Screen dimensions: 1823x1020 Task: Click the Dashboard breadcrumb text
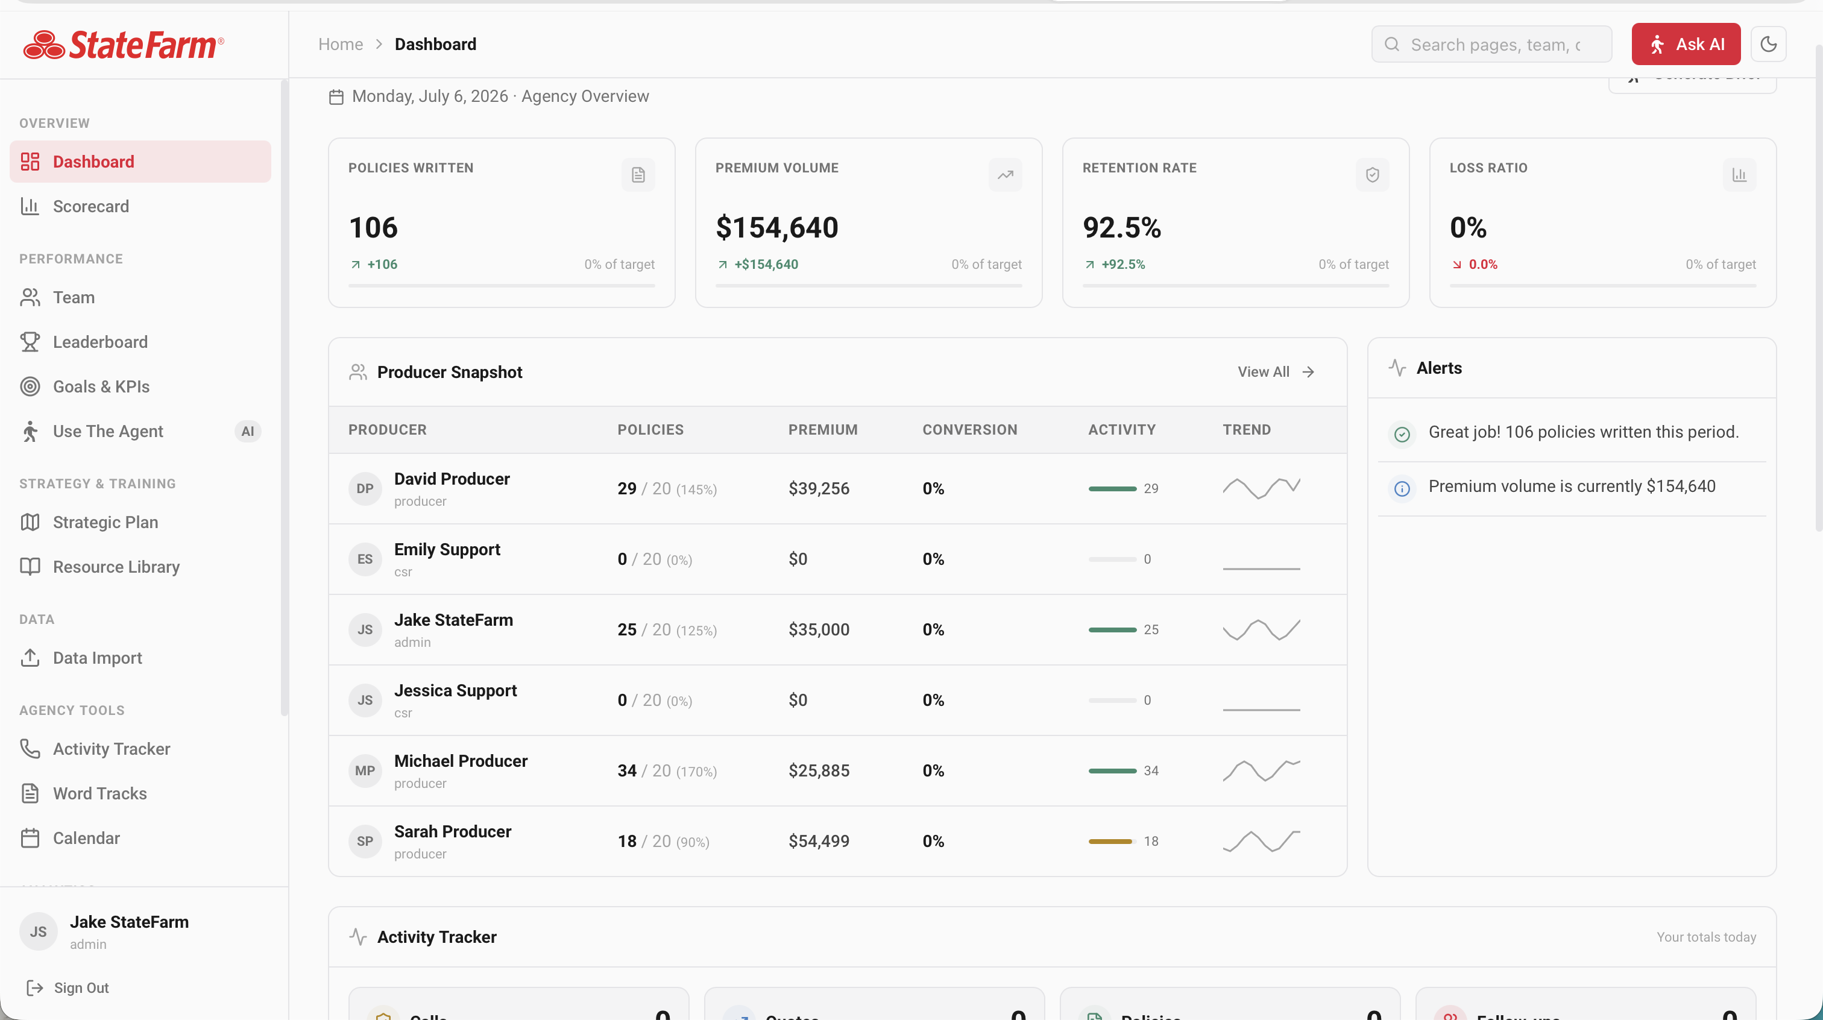click(x=435, y=44)
